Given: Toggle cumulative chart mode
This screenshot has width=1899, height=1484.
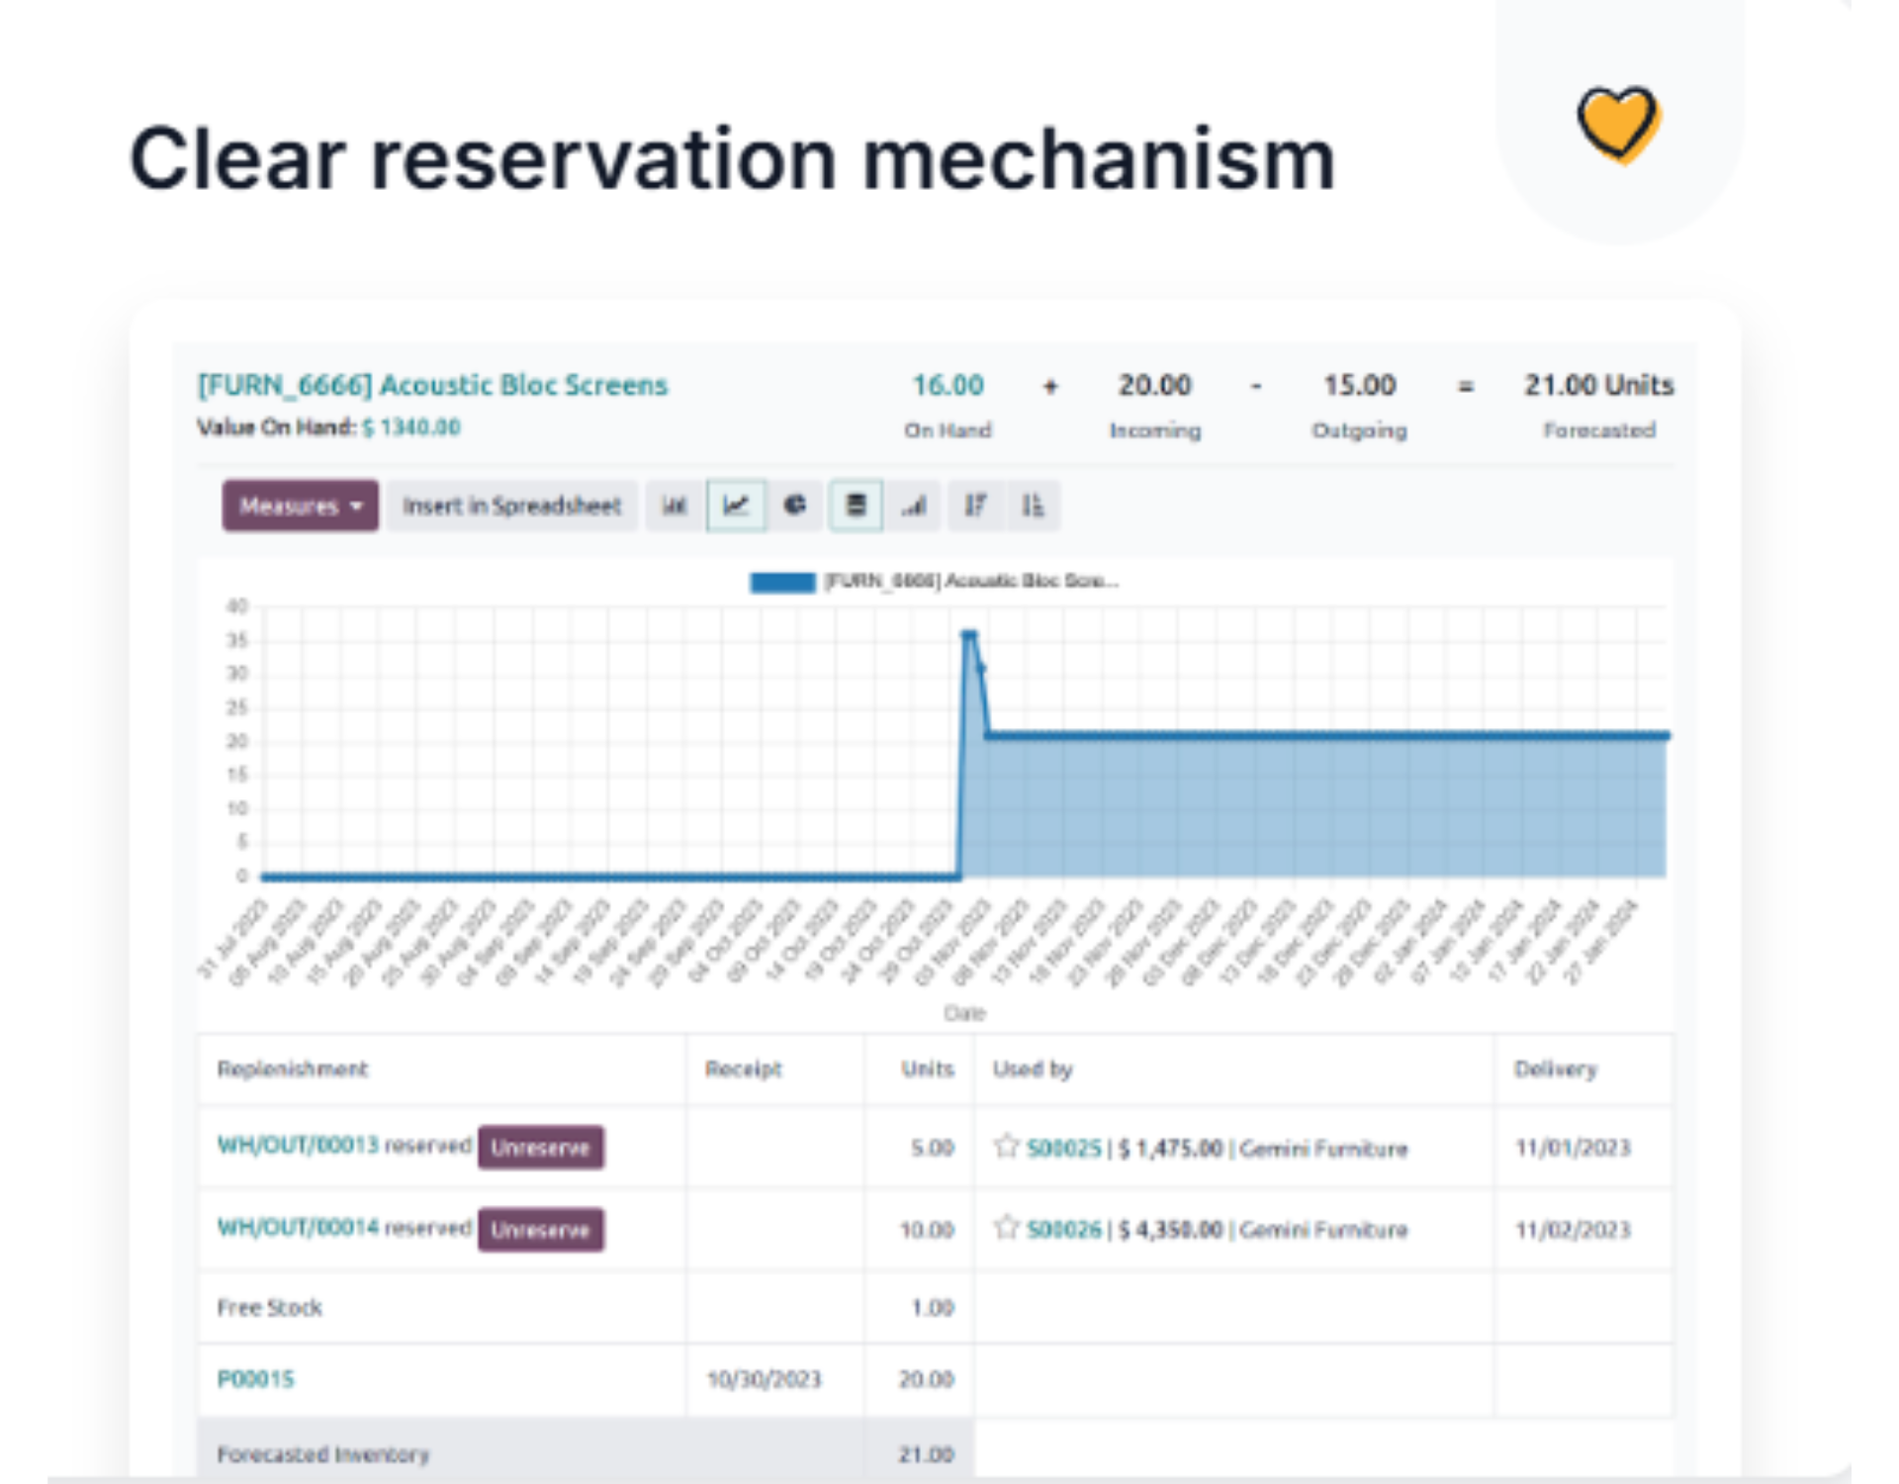Looking at the screenshot, I should pos(915,506).
